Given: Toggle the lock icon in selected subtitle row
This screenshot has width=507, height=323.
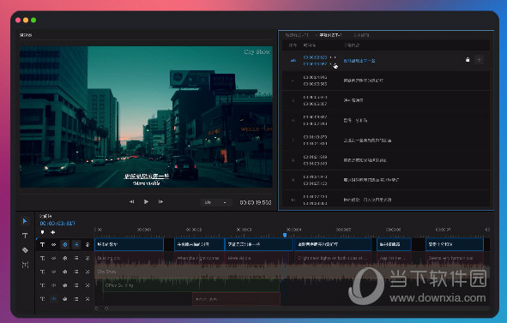Looking at the screenshot, I should (x=468, y=60).
